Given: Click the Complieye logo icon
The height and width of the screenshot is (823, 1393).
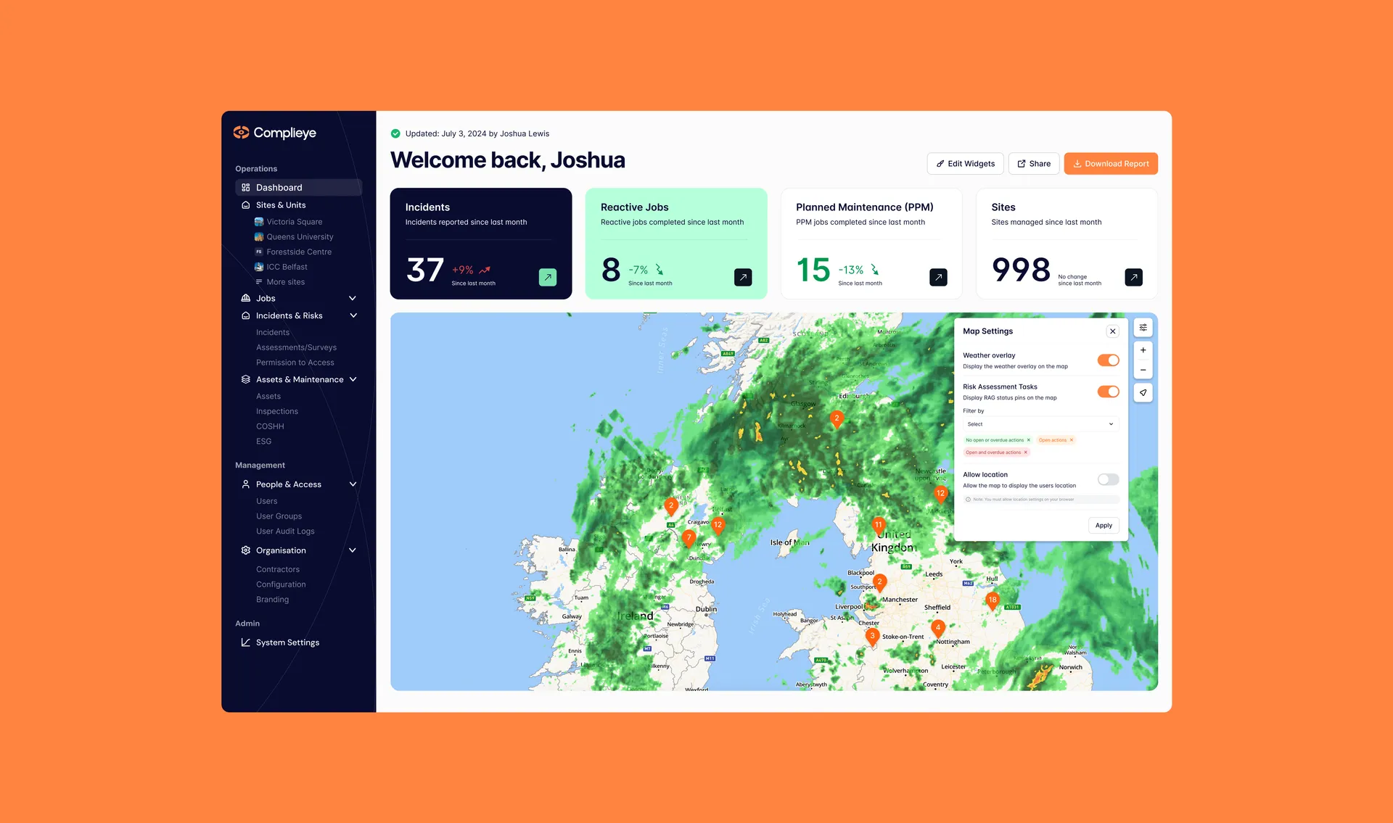Looking at the screenshot, I should (x=241, y=133).
